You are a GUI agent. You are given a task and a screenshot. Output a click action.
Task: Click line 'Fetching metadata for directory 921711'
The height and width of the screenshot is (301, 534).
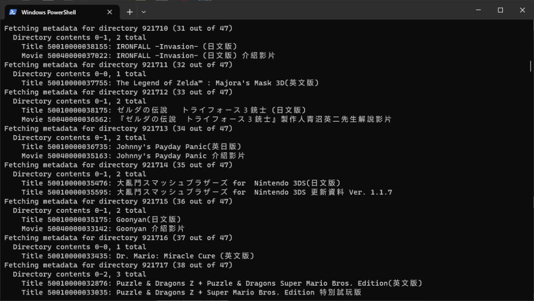coord(118,65)
